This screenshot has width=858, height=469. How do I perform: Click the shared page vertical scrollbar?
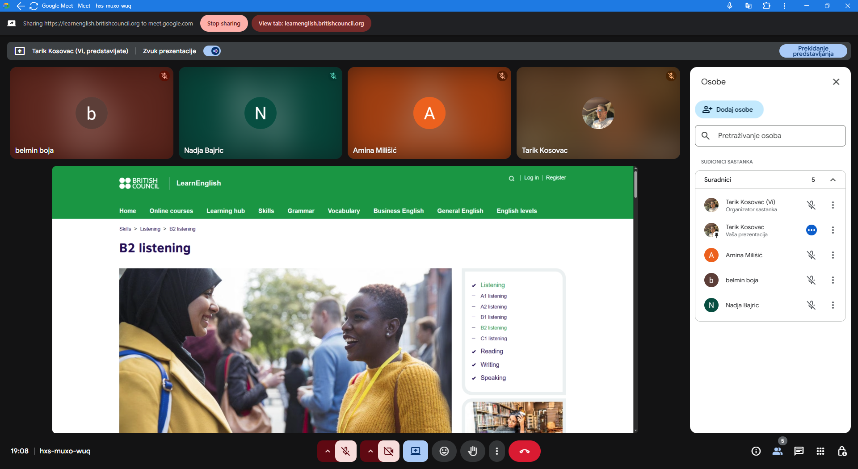pos(635,184)
